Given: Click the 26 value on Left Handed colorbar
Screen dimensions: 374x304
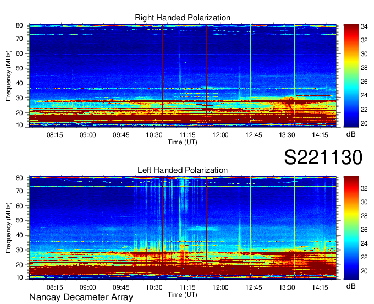Looking at the screenshot, I should point(364,230).
